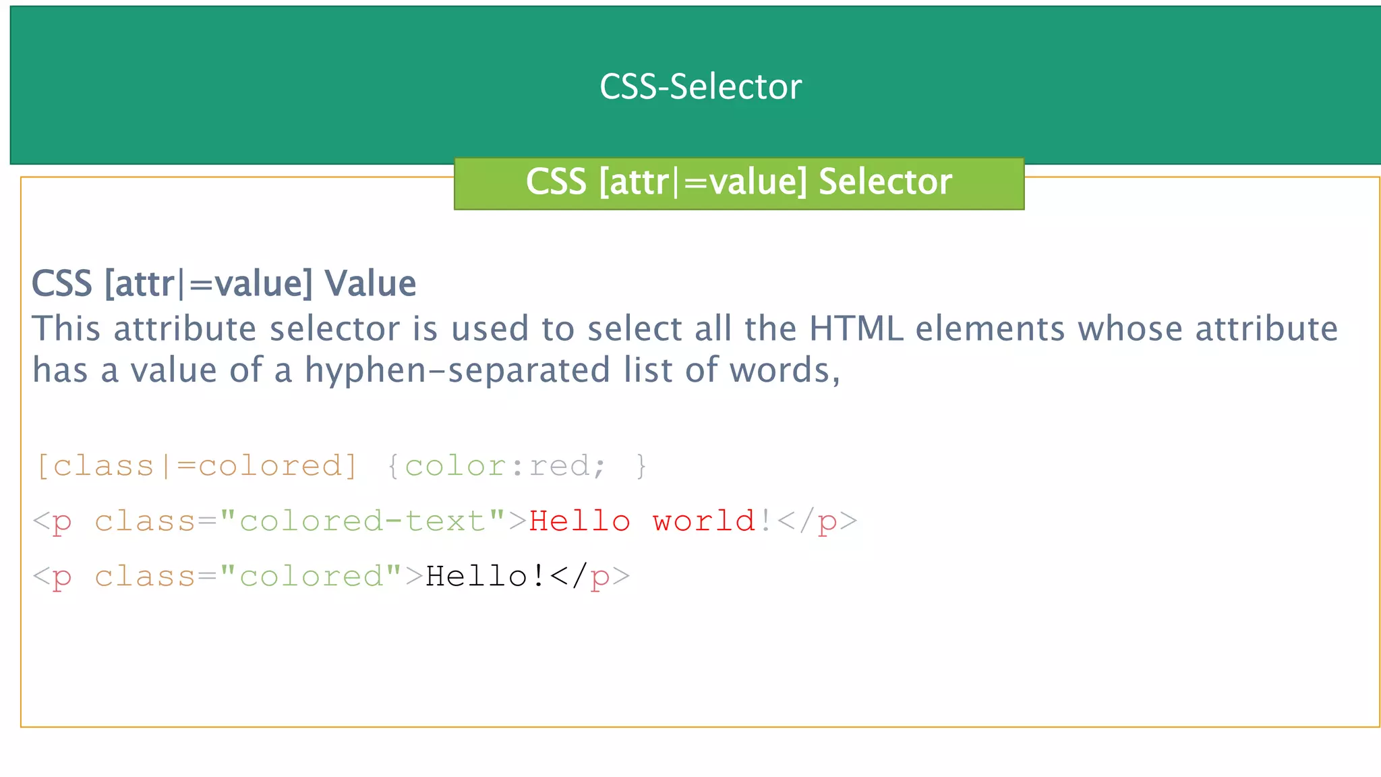
Task: Click the "colored" class value in last line
Action: (x=311, y=577)
